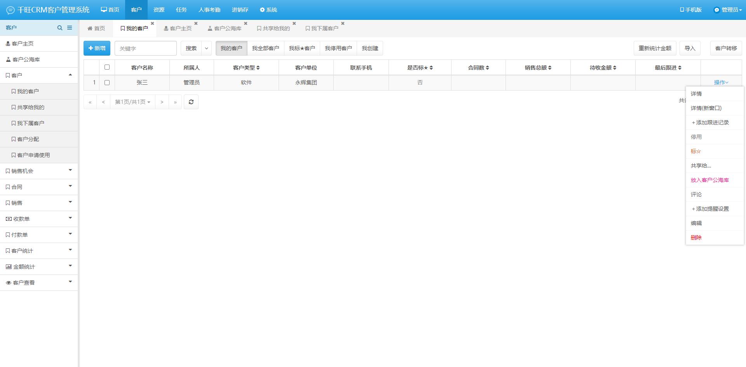746x367 pixels.
Task: Sort by 客户类型 column arrows
Action: point(258,68)
